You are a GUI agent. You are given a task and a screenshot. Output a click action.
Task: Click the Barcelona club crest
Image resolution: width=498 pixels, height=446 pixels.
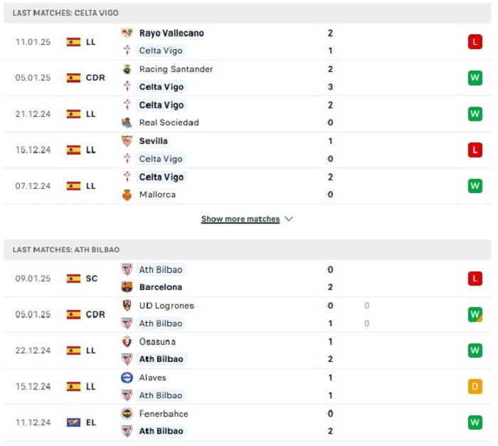pos(127,287)
